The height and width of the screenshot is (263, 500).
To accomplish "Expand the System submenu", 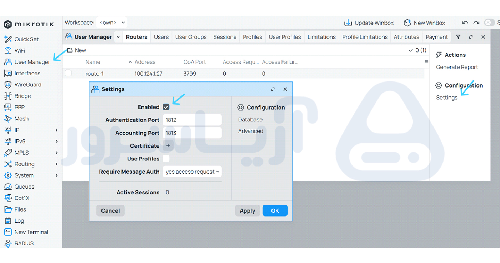I will pos(56,175).
